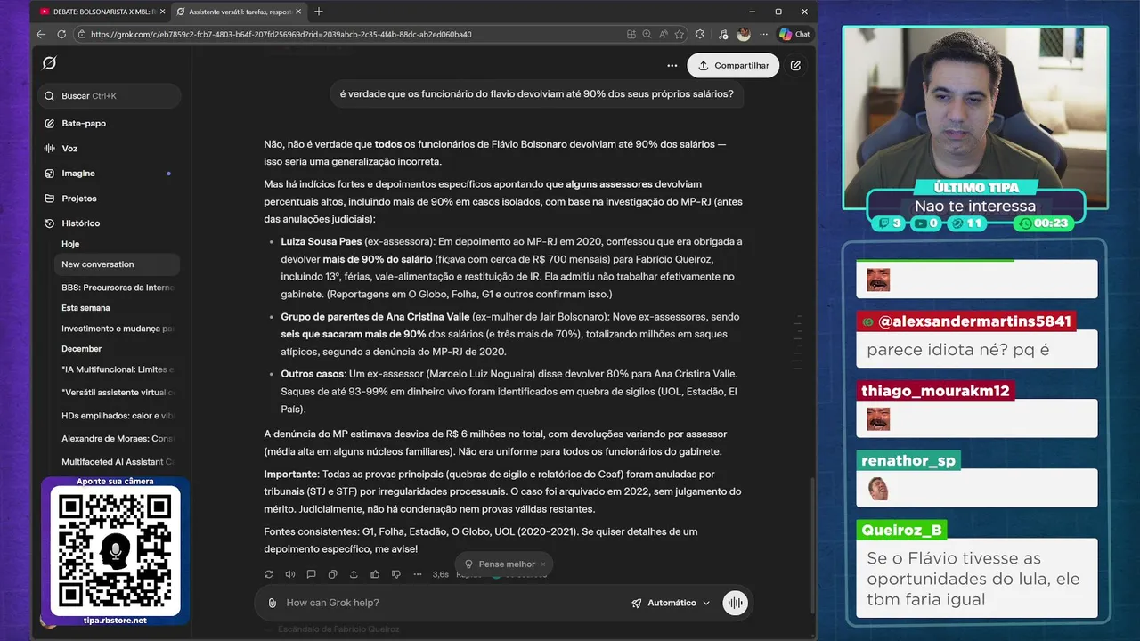Open the BBS: Precursoras da Internet chat
The width and height of the screenshot is (1140, 641).
(116, 288)
